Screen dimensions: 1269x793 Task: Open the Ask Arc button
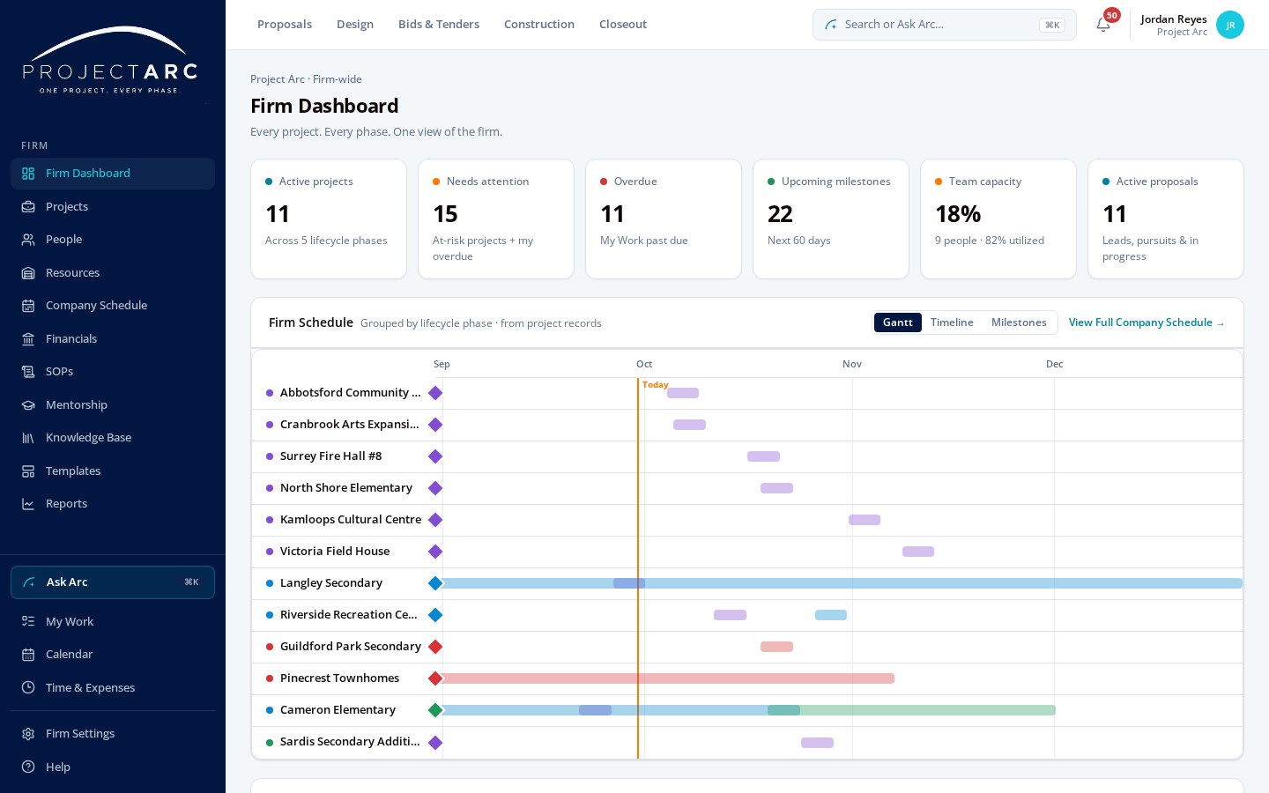click(x=113, y=582)
